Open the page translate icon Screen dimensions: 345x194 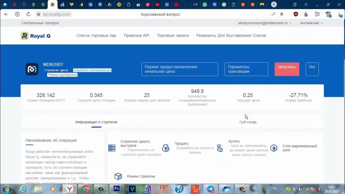tap(274, 14)
